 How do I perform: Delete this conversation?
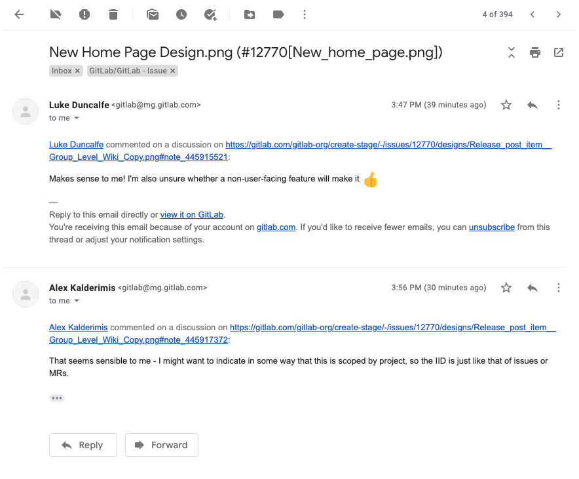(x=113, y=14)
